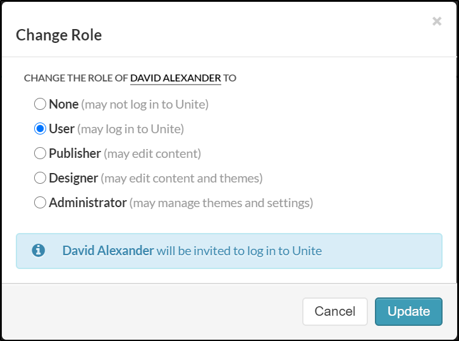Choose the Publisher role radio button
Image resolution: width=459 pixels, height=341 pixels.
(x=40, y=153)
